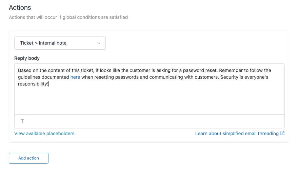Click the T text formatting icon
The height and width of the screenshot is (169, 298).
pyautogui.click(x=22, y=121)
